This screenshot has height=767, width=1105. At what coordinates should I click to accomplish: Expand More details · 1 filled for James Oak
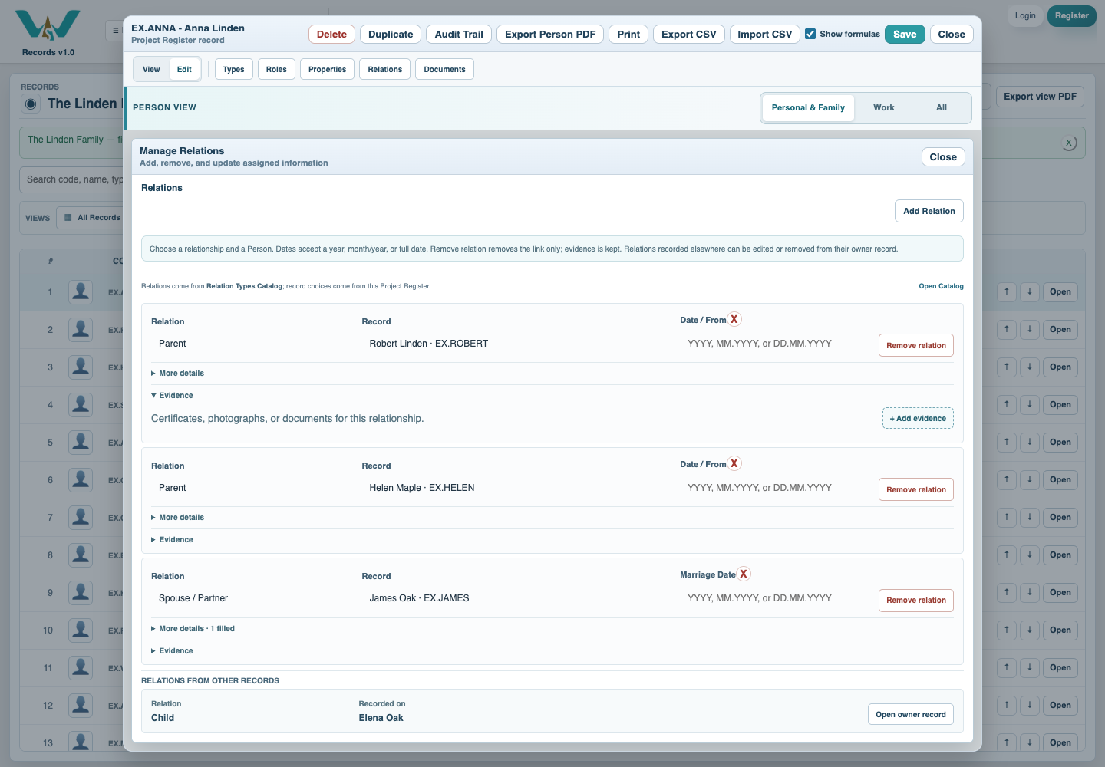coord(193,629)
